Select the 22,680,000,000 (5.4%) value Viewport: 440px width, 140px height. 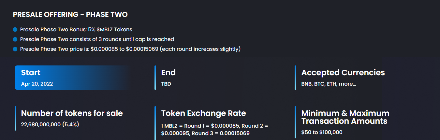coord(50,124)
